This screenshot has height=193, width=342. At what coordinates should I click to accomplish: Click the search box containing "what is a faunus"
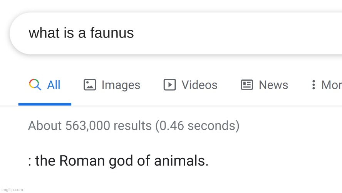[x=176, y=33]
